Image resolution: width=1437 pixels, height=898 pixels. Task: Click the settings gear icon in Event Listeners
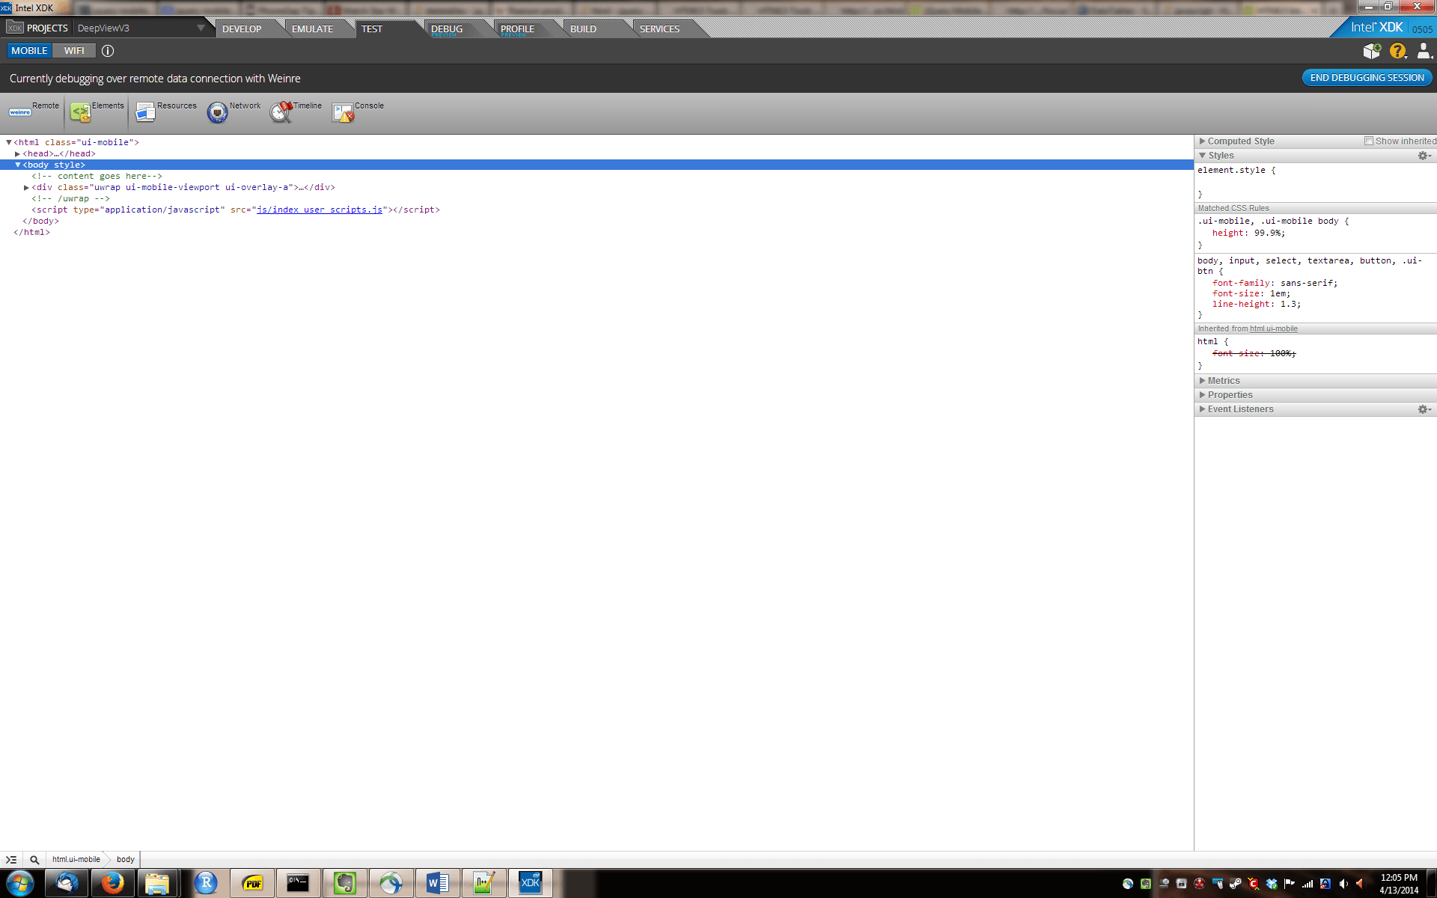pos(1424,409)
